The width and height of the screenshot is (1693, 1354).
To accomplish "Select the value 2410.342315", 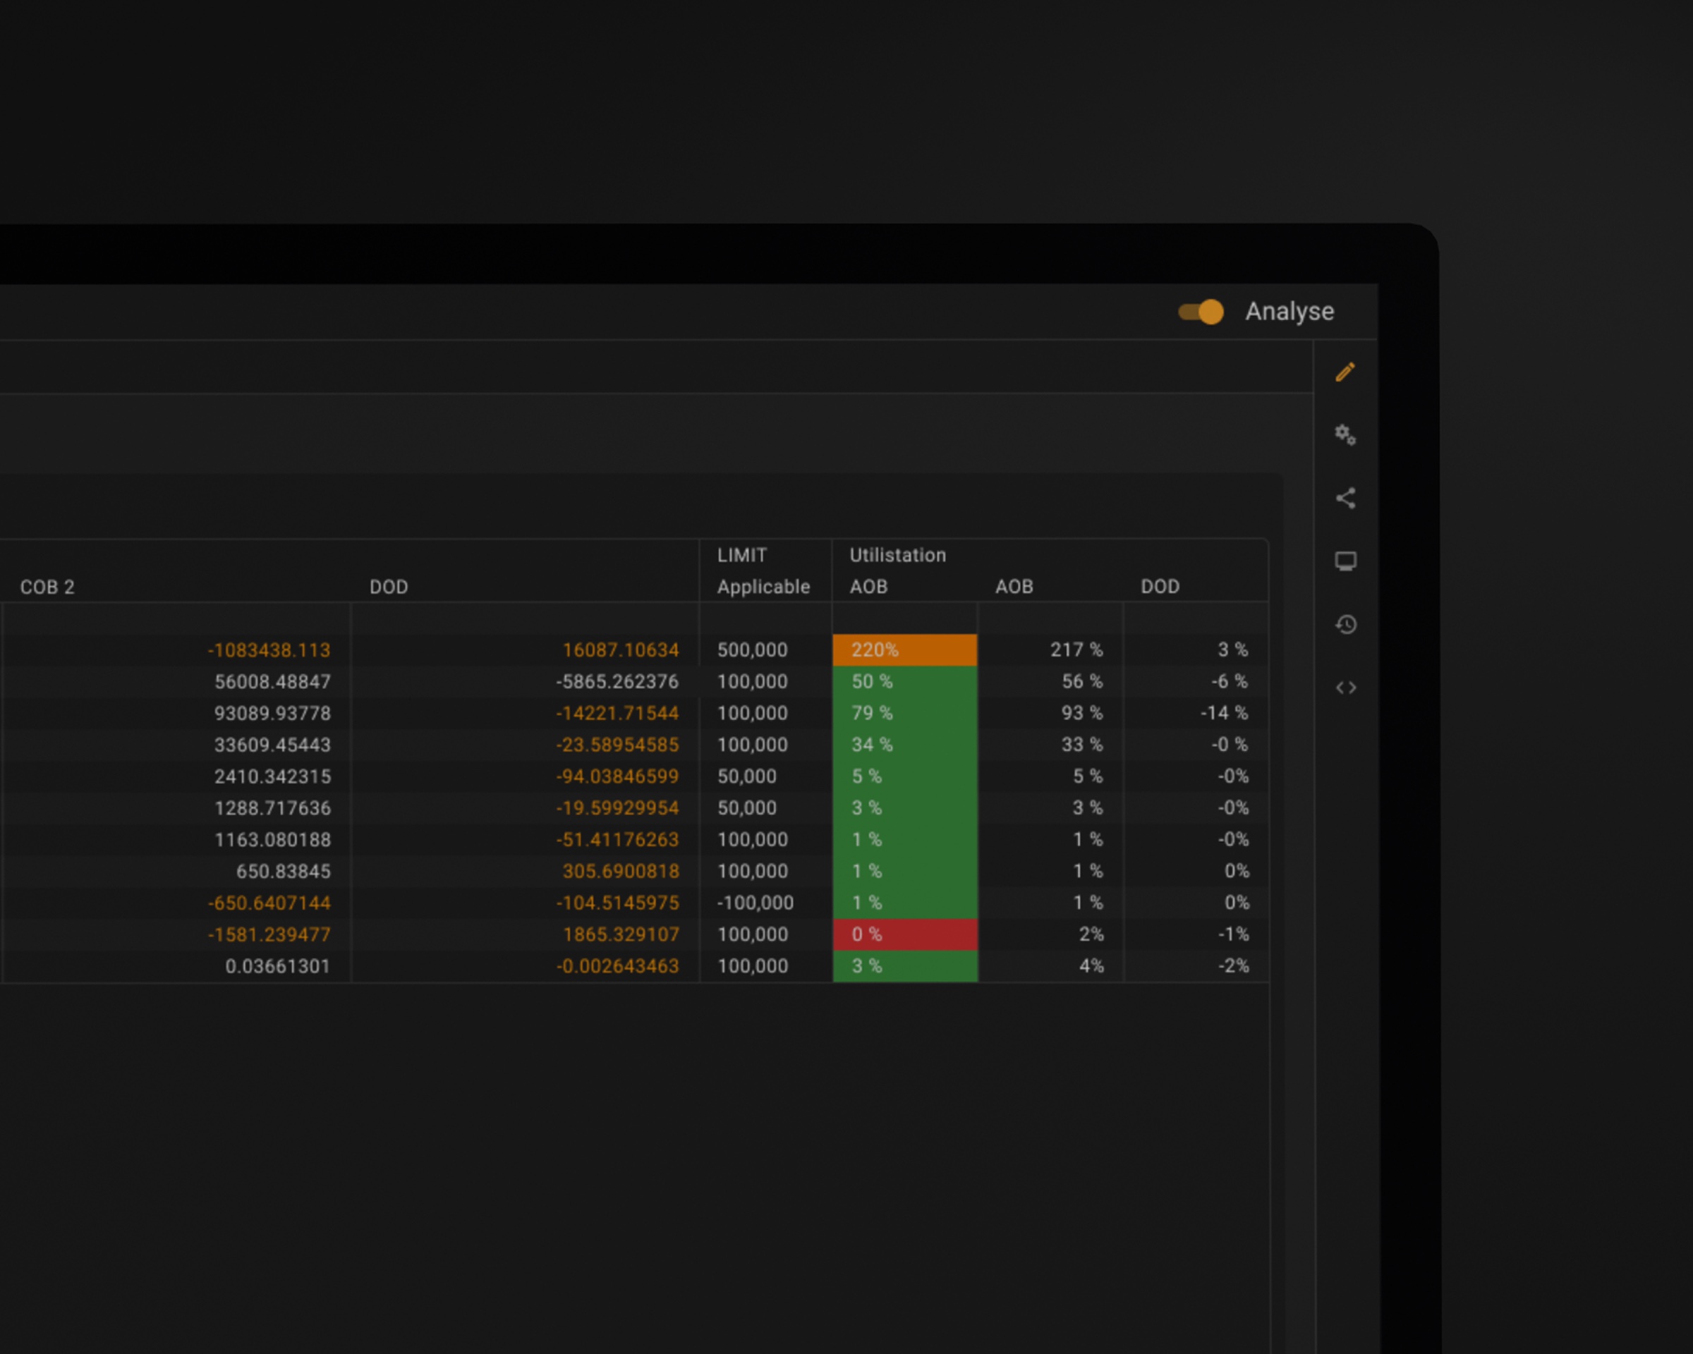I will coord(272,776).
